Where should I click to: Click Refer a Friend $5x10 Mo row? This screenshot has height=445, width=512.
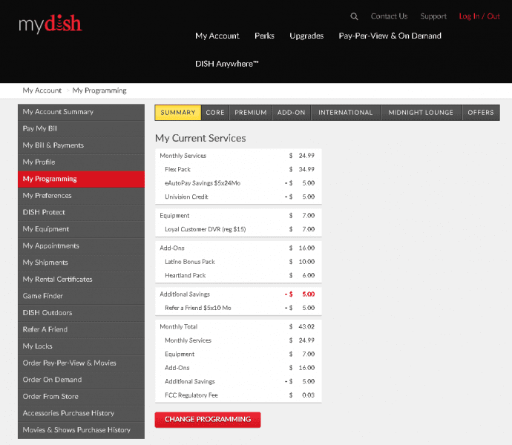(x=238, y=308)
